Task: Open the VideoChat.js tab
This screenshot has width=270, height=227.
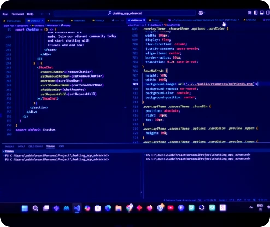Action: tap(78, 21)
